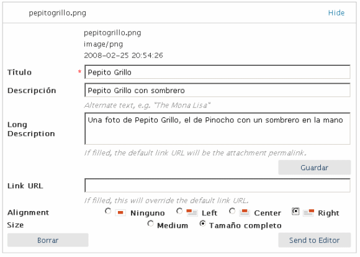Click the Send to Editor button
Screen dimensions: 360x257
[314, 240]
